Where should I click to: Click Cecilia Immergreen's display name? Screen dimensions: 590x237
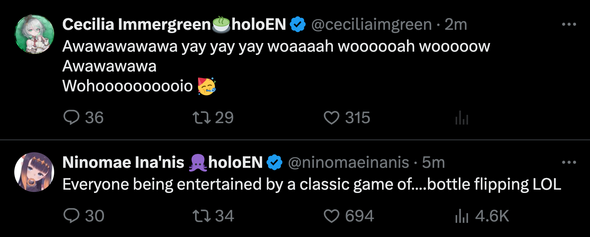[x=137, y=24]
